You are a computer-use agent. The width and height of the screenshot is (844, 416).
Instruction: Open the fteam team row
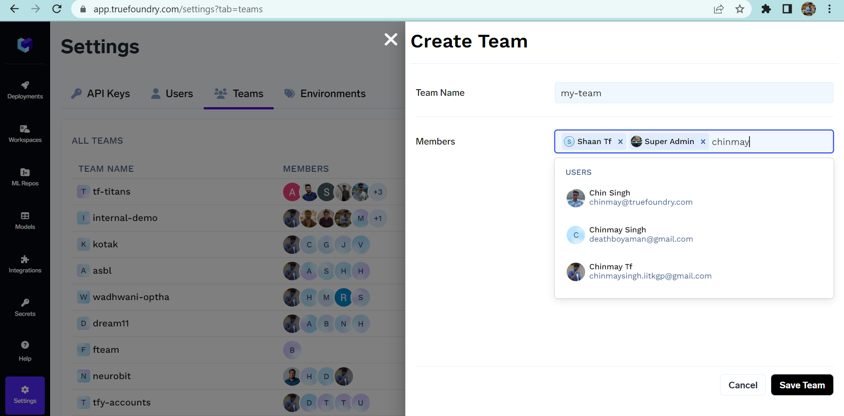coord(238,350)
